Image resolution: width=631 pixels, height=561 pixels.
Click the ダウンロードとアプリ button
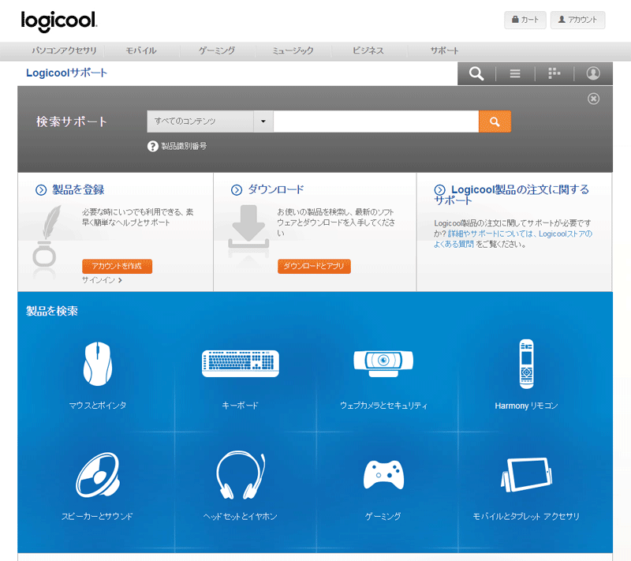(314, 266)
